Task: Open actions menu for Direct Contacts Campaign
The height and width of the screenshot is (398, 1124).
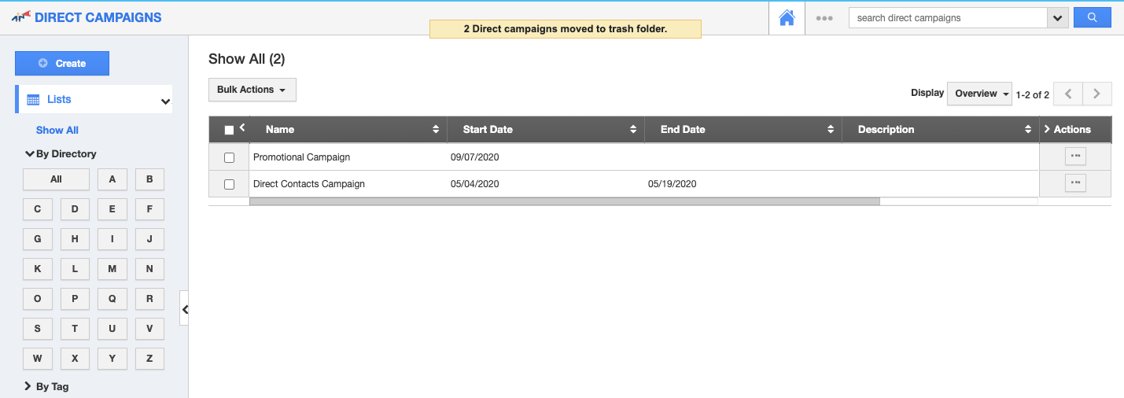Action: [x=1075, y=183]
